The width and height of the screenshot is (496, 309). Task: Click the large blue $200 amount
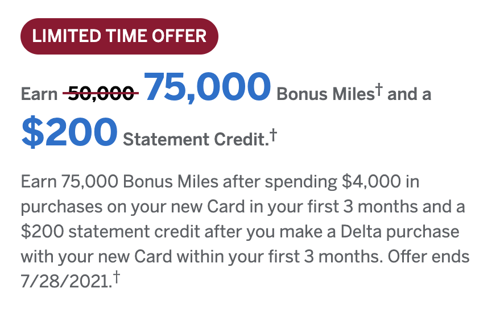pos(69,132)
